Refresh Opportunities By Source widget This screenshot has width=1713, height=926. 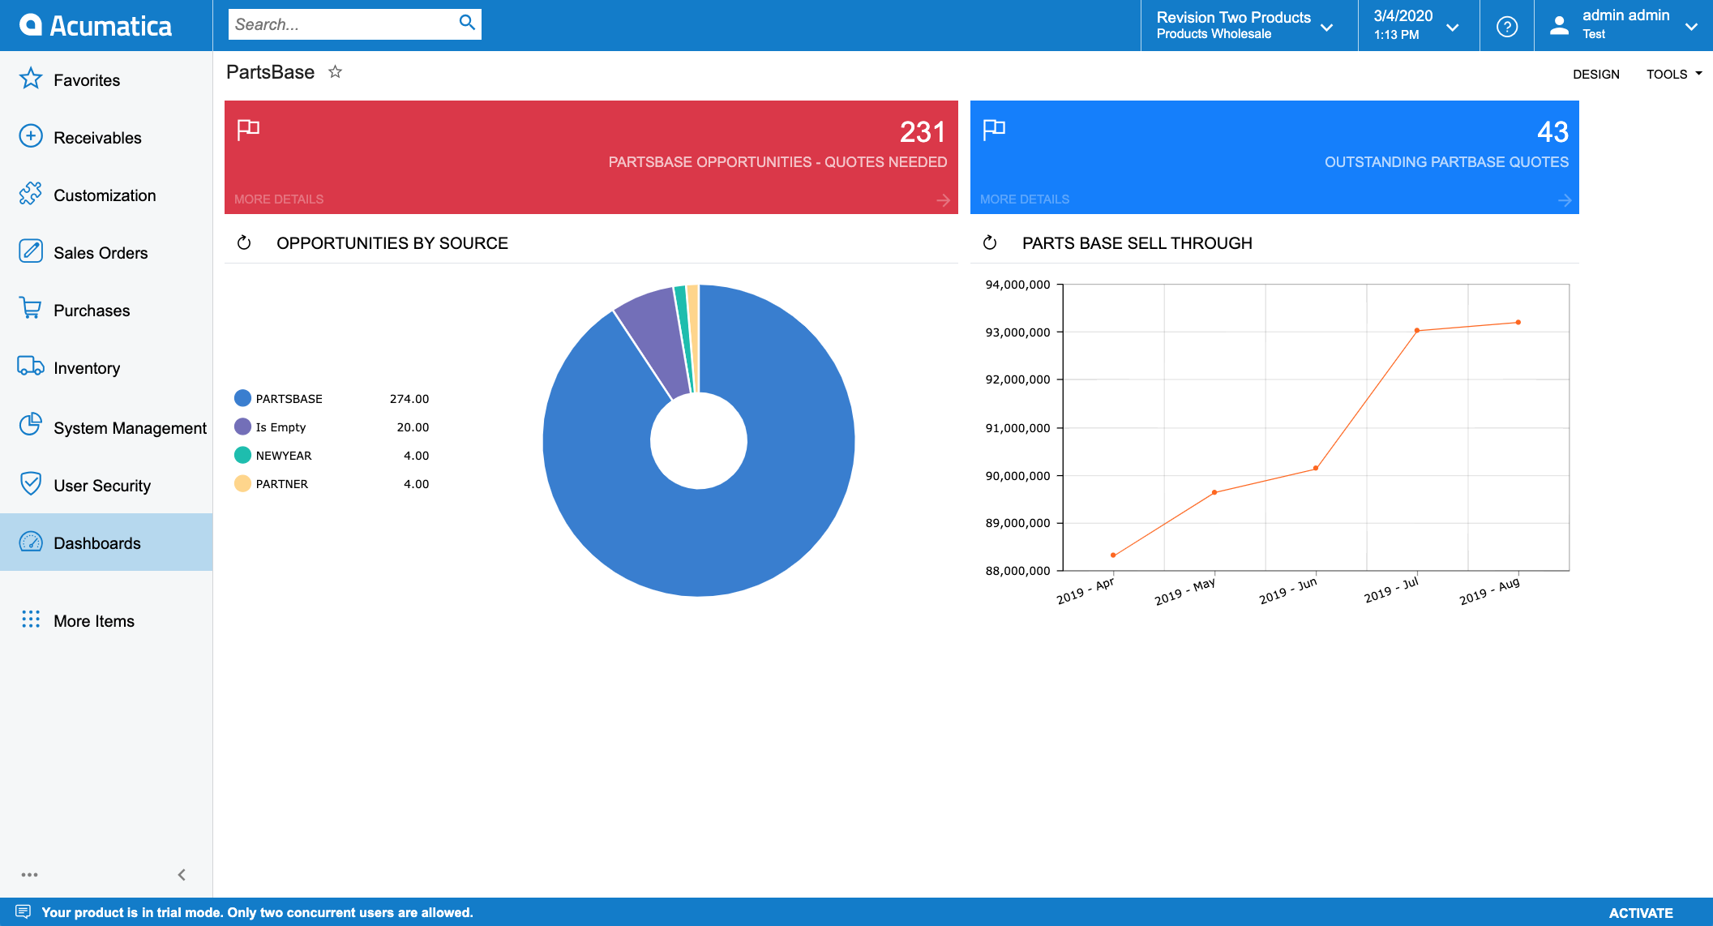(244, 242)
